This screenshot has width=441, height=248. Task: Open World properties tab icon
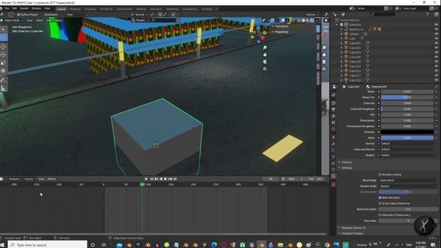(334, 129)
